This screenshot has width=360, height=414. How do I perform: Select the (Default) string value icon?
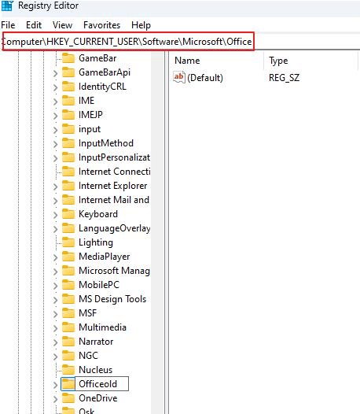(179, 77)
